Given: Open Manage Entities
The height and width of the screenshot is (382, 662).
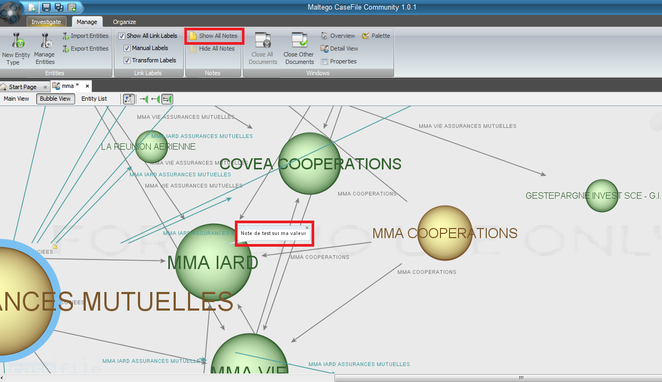Looking at the screenshot, I should tap(45, 48).
